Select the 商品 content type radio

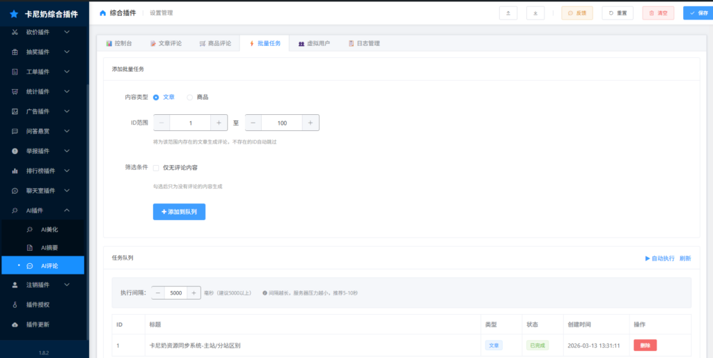190,97
